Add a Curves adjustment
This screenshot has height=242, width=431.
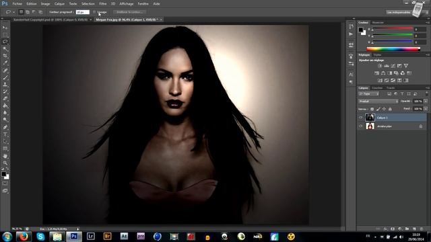pyautogui.click(x=393, y=66)
